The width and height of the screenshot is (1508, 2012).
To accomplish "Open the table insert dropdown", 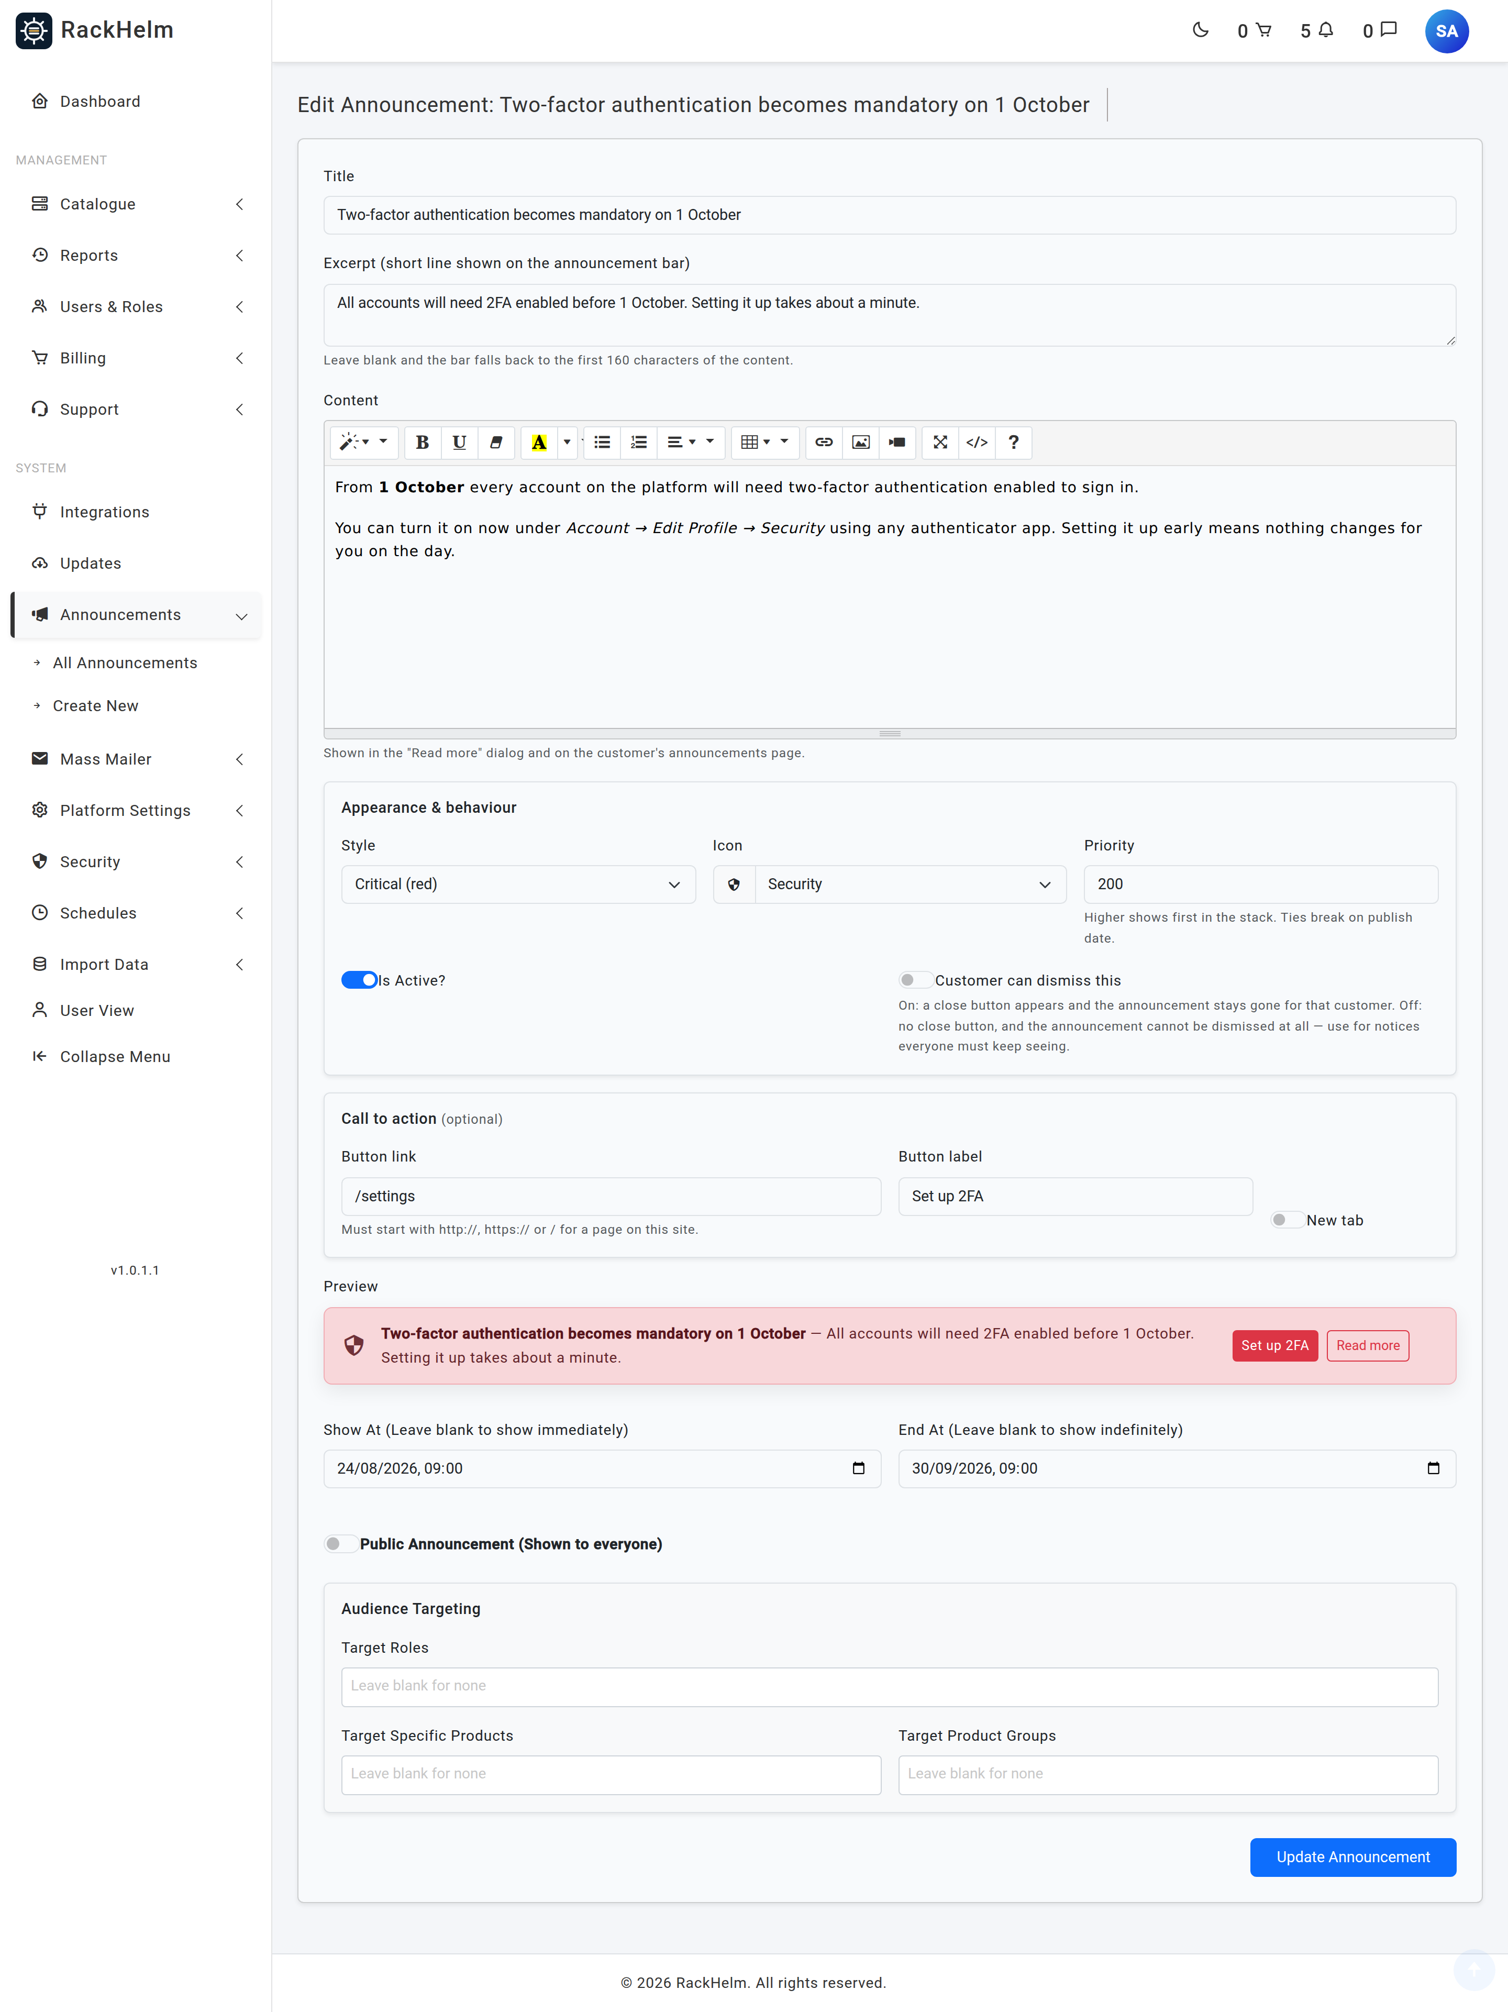I will coord(765,442).
